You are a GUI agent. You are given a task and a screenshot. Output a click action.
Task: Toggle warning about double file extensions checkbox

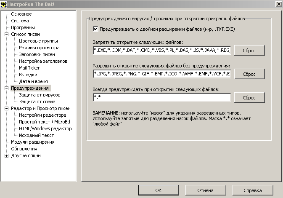[95, 29]
